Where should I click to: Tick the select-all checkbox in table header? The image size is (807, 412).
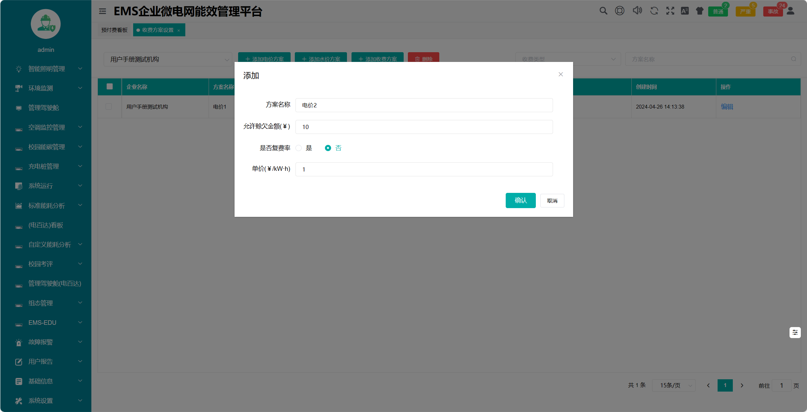pyautogui.click(x=110, y=87)
